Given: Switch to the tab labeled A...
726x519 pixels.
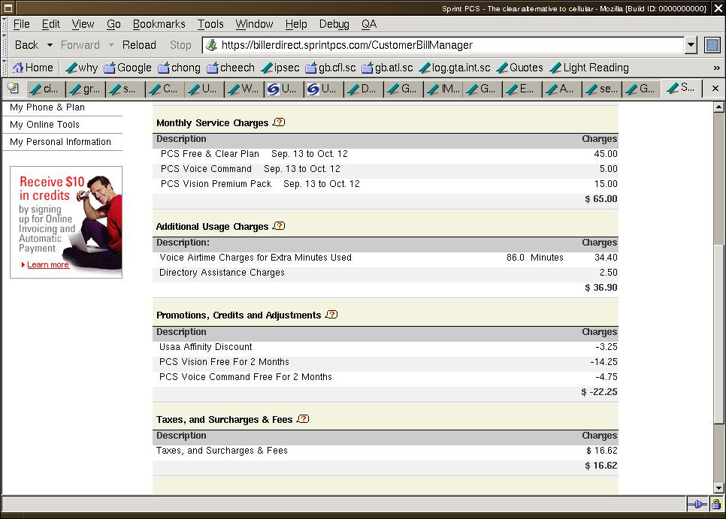Looking at the screenshot, I should coord(562,89).
